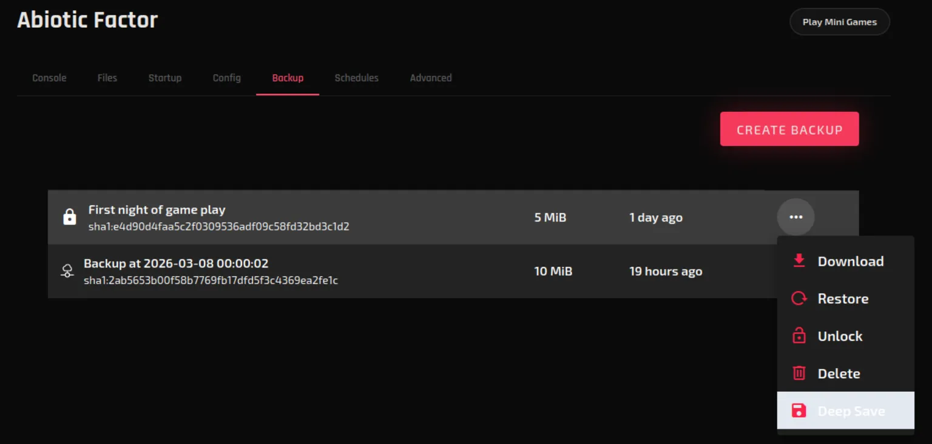The width and height of the screenshot is (932, 444).
Task: Click the trash can icon beside Delete
Action: tap(799, 373)
